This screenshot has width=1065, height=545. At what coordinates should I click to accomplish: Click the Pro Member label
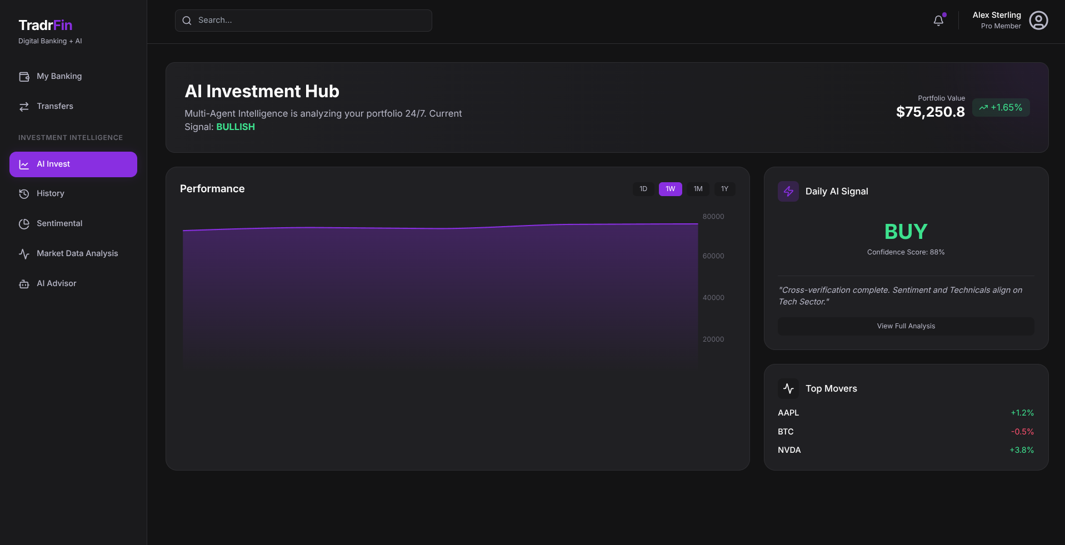1001,26
